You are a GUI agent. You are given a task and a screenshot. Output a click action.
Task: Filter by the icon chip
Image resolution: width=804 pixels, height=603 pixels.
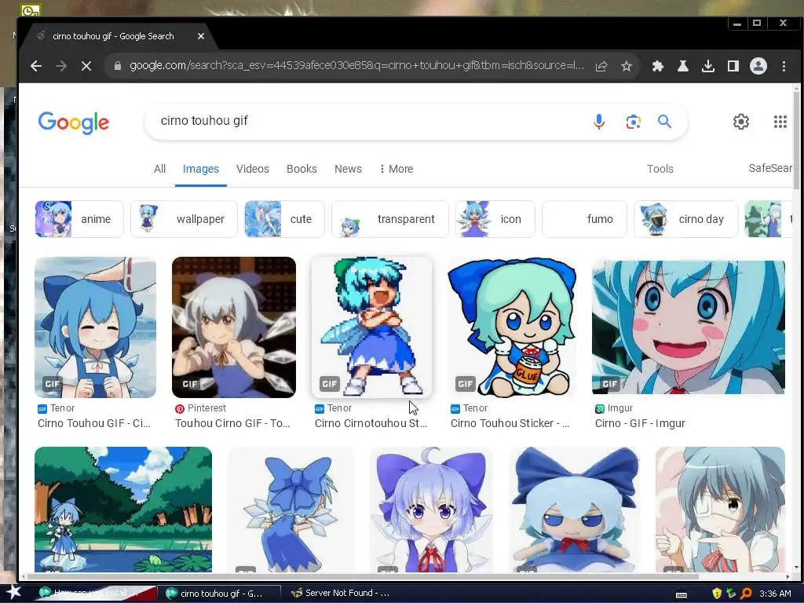coord(495,219)
